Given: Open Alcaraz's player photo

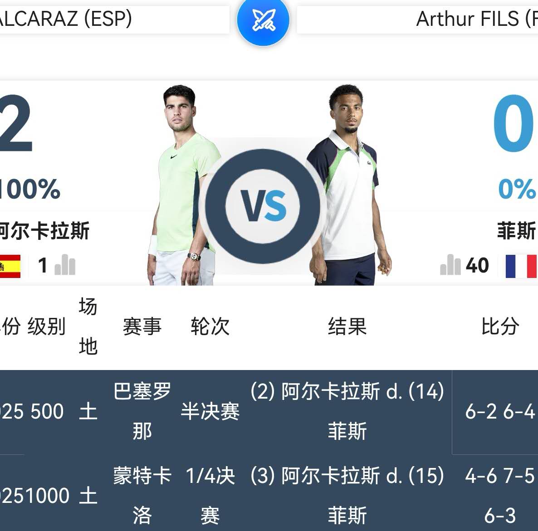Looking at the screenshot, I should pyautogui.click(x=183, y=186).
